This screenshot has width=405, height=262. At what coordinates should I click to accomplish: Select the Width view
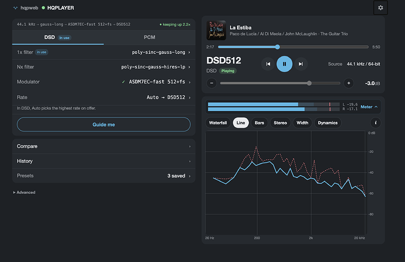[x=302, y=123]
